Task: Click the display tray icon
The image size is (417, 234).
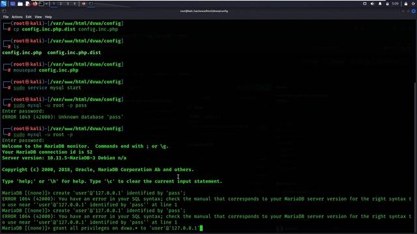Action: click(x=365, y=4)
